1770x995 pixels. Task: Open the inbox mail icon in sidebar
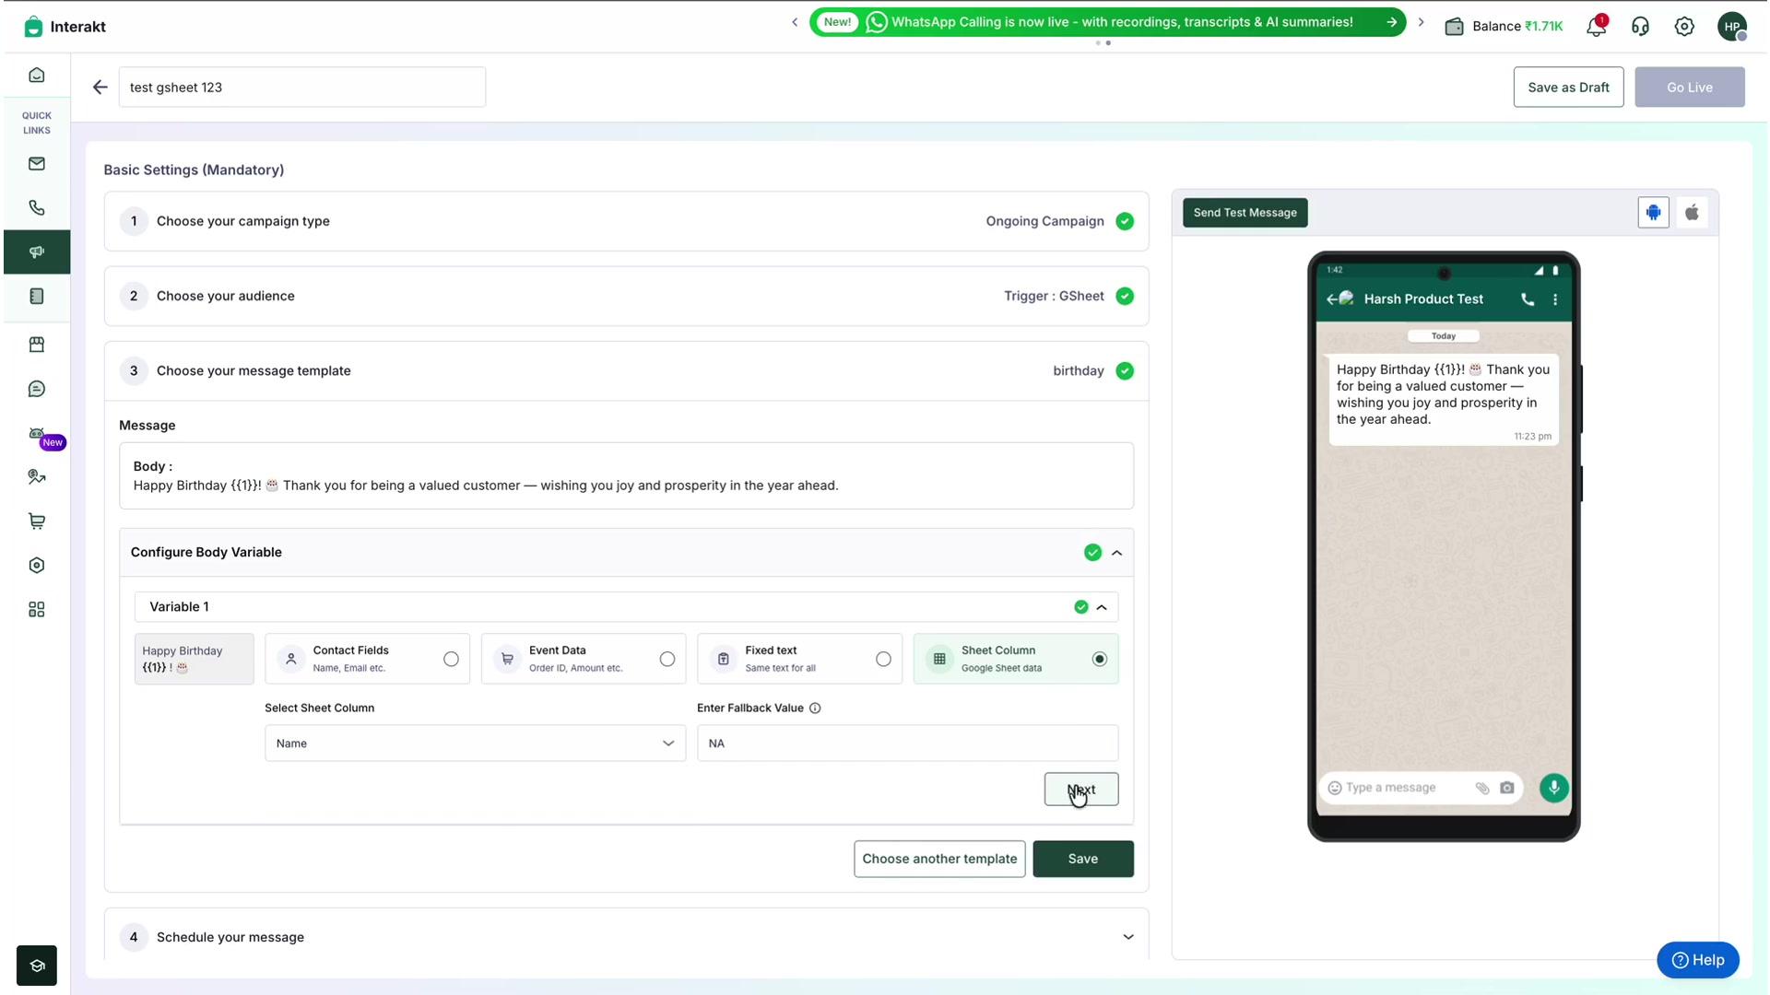37,164
